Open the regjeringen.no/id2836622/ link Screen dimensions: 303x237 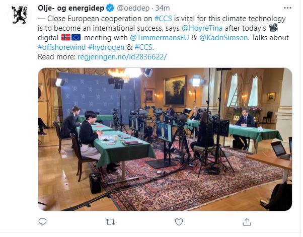pyautogui.click(x=122, y=57)
